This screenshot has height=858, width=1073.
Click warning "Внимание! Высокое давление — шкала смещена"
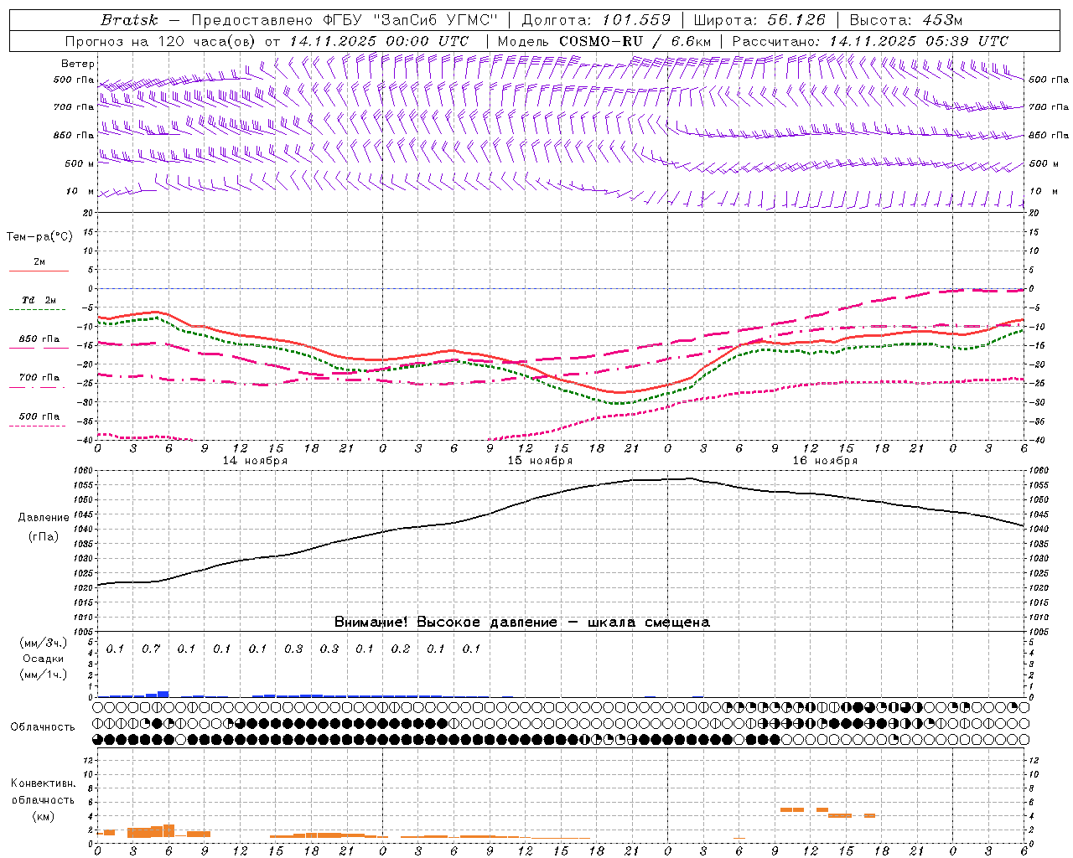pyautogui.click(x=521, y=623)
